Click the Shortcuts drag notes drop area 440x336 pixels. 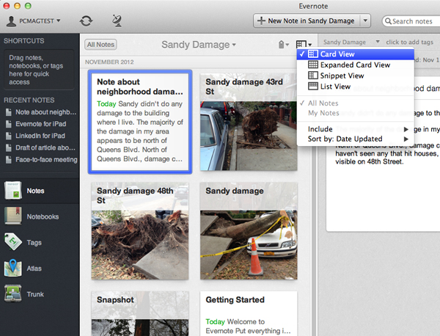tap(39, 70)
